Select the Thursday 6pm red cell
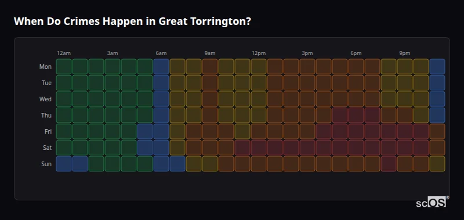 click(356, 115)
